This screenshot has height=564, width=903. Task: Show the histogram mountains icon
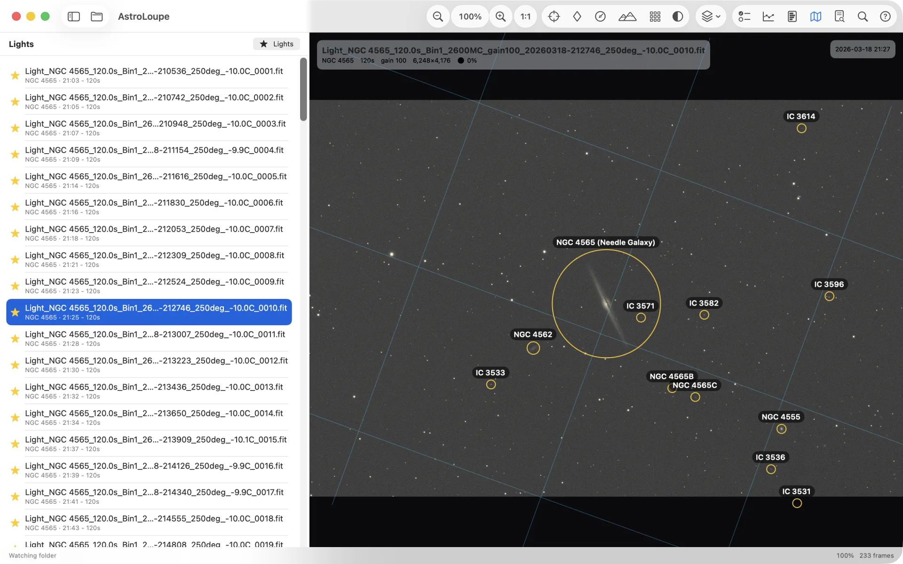627,16
